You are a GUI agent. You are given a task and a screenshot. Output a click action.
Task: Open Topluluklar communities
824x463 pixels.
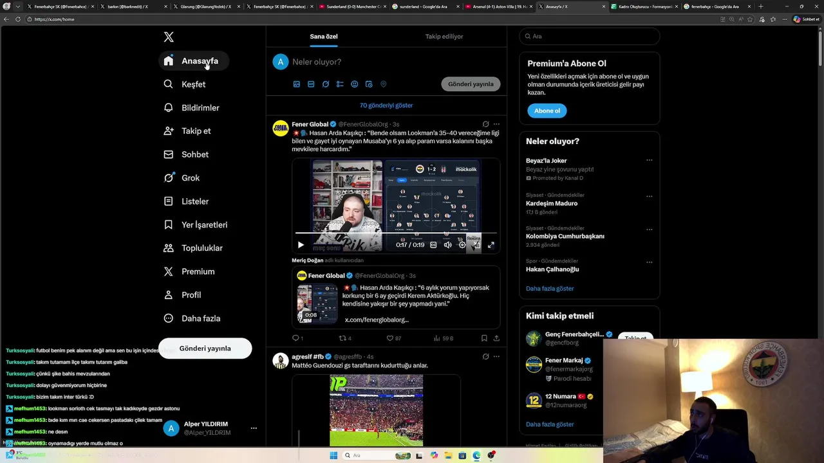[x=193, y=248]
